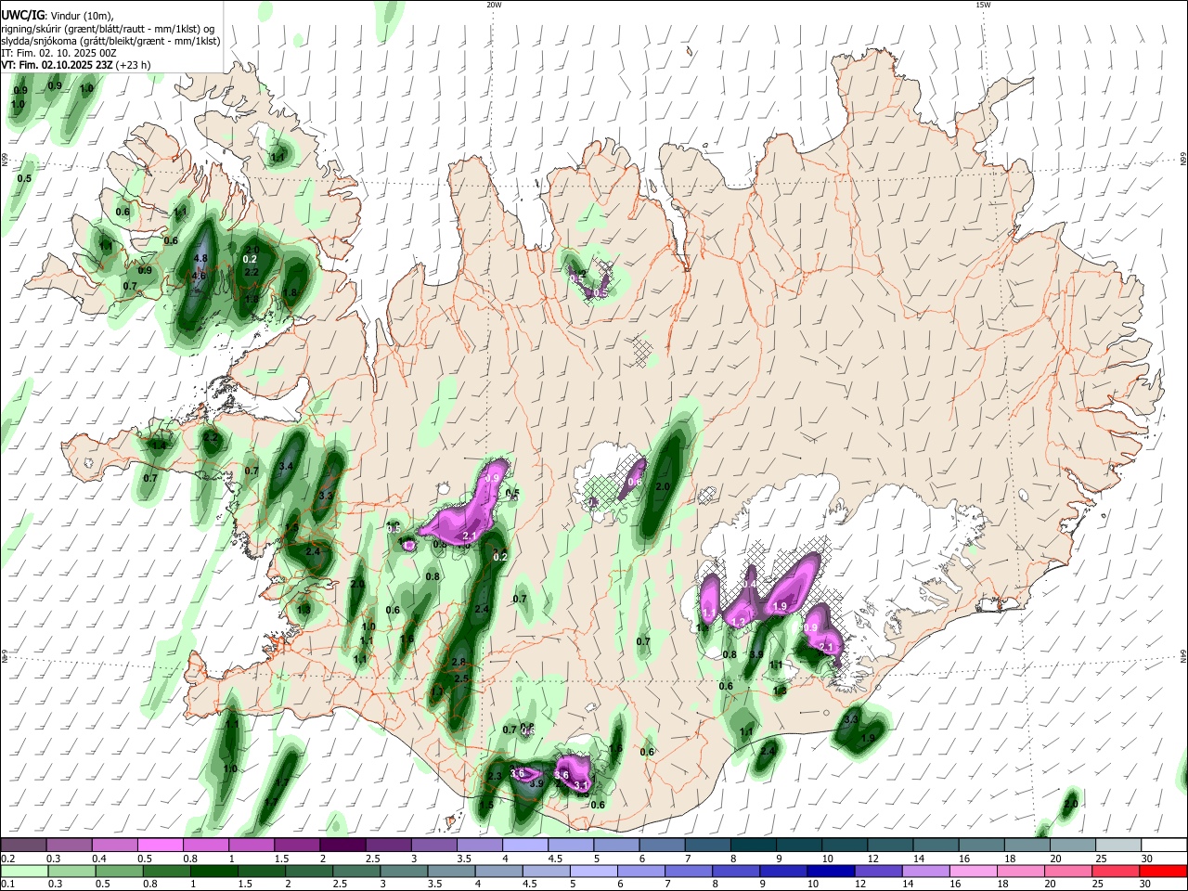Select the 'VT: Fim. 02.10.2025 23Z (+23 h)' line

coord(76,65)
